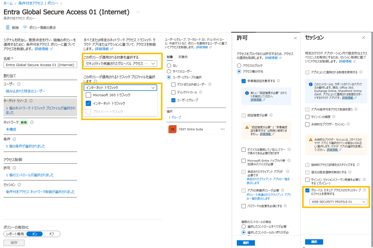Open the 0 個の条件が選択されました link

pyautogui.click(x=25, y=146)
